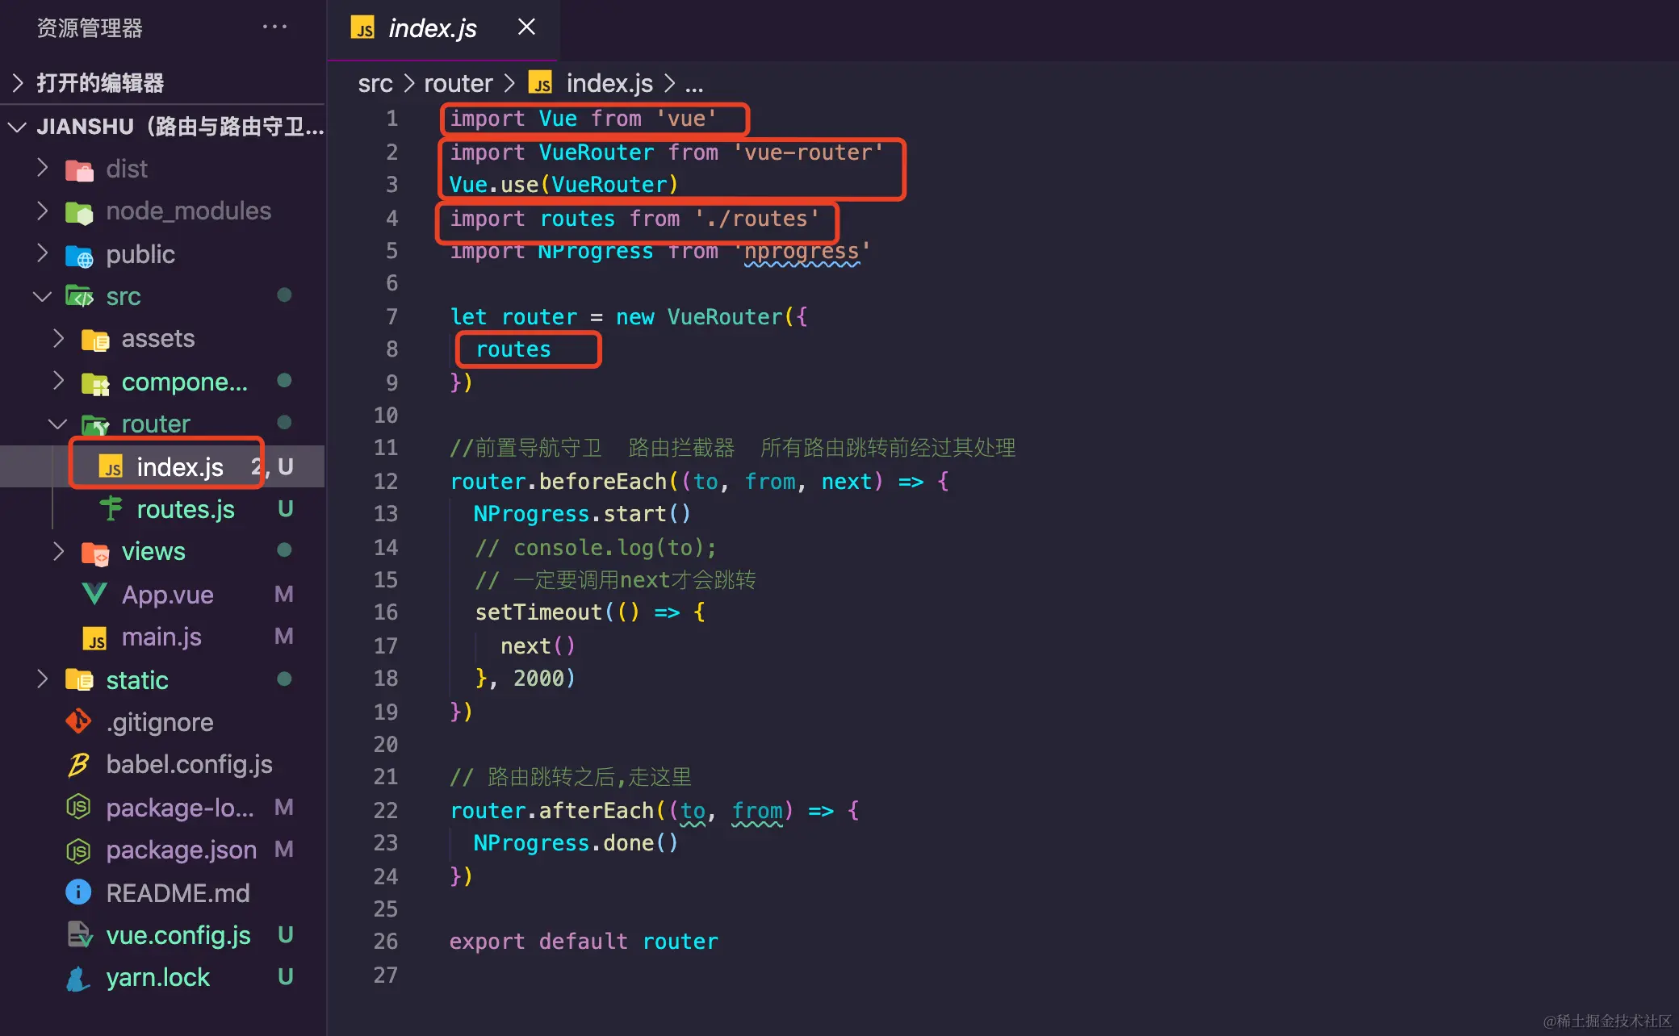Click the Babel icon for babel.config.js
Screen dimensions: 1679x1036
[x=78, y=764]
